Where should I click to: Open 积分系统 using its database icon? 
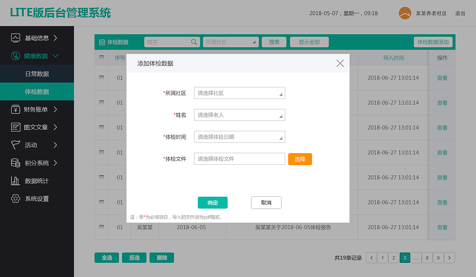coord(15,163)
